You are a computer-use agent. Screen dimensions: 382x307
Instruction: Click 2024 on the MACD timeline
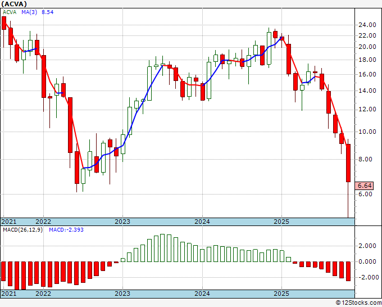coord(202,294)
